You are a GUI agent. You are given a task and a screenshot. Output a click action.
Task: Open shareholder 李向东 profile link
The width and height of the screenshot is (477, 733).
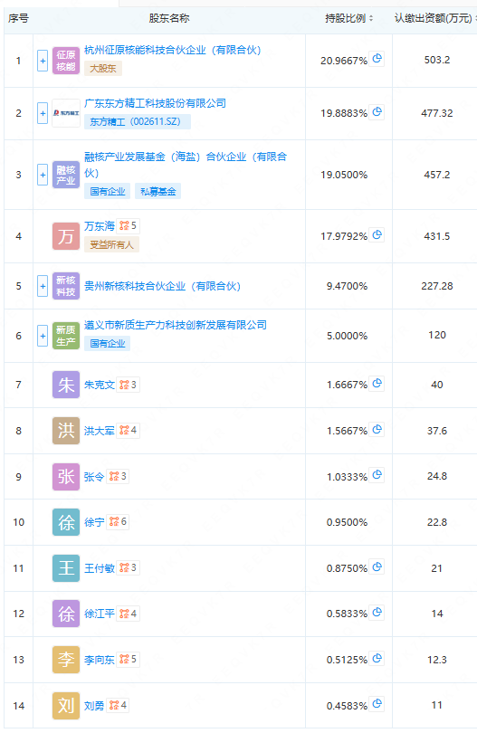pyautogui.click(x=100, y=660)
